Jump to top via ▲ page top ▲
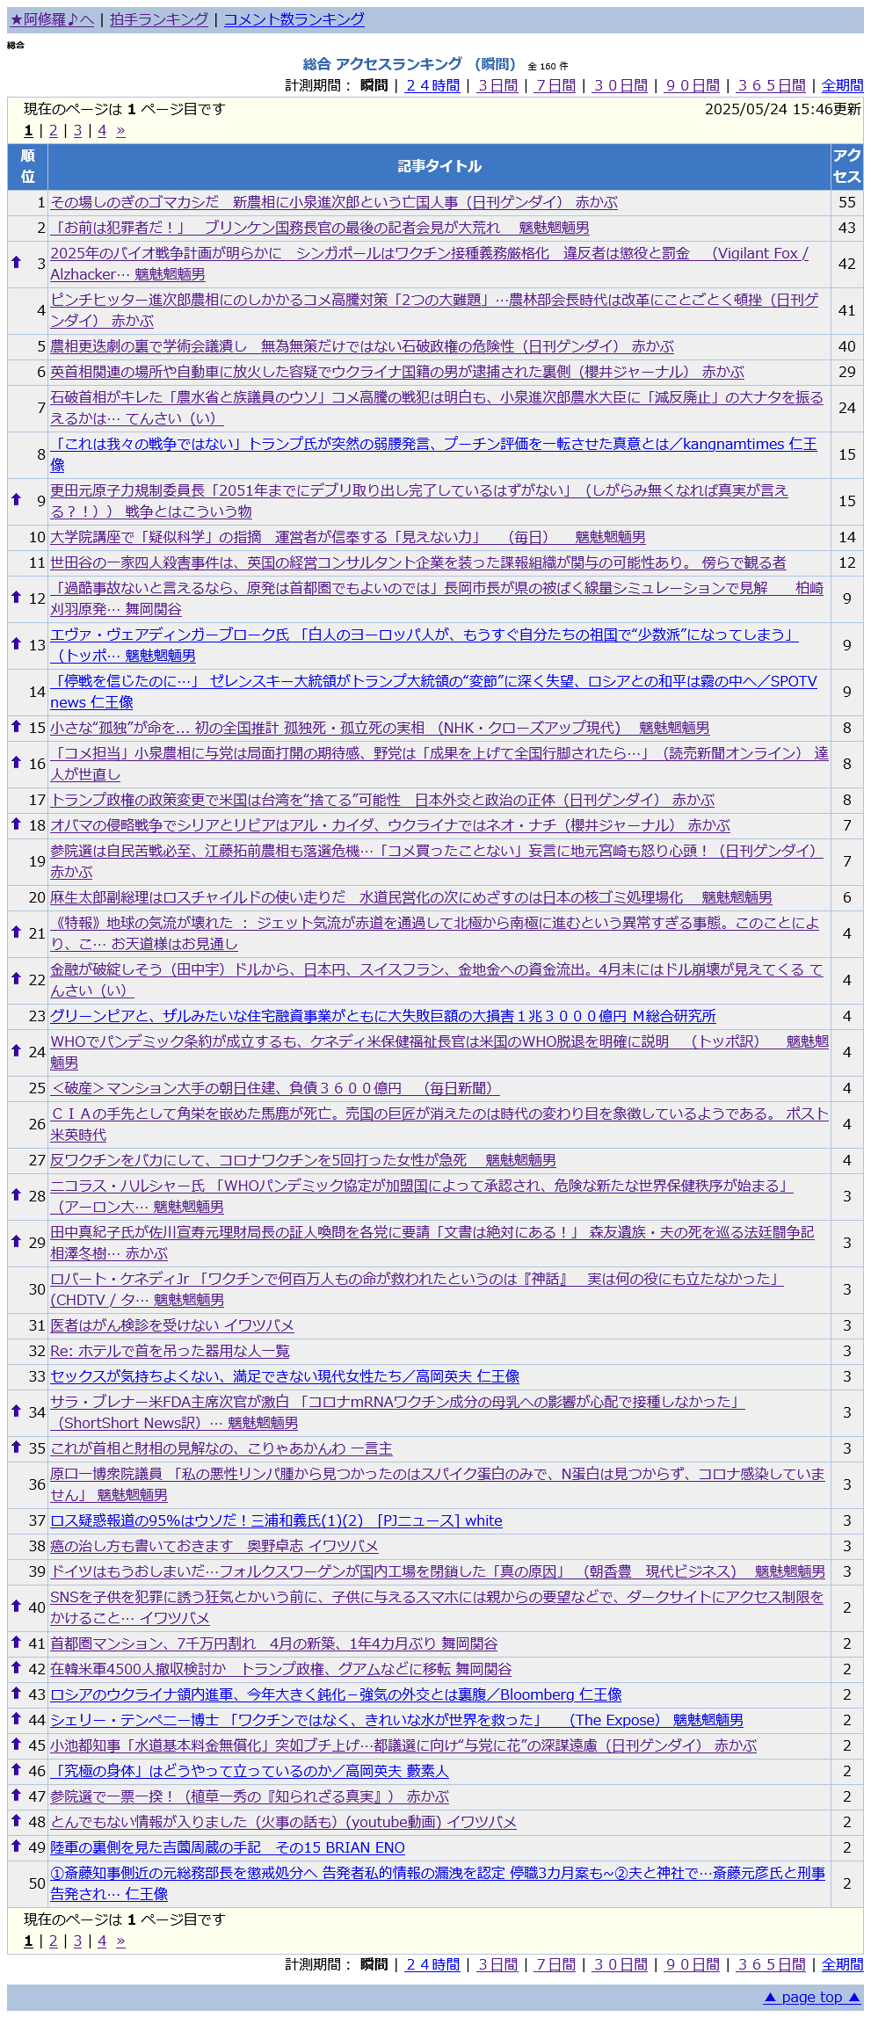 pos(812,1997)
